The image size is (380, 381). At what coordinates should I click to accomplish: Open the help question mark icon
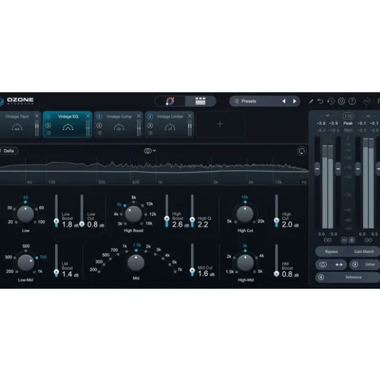(352, 101)
